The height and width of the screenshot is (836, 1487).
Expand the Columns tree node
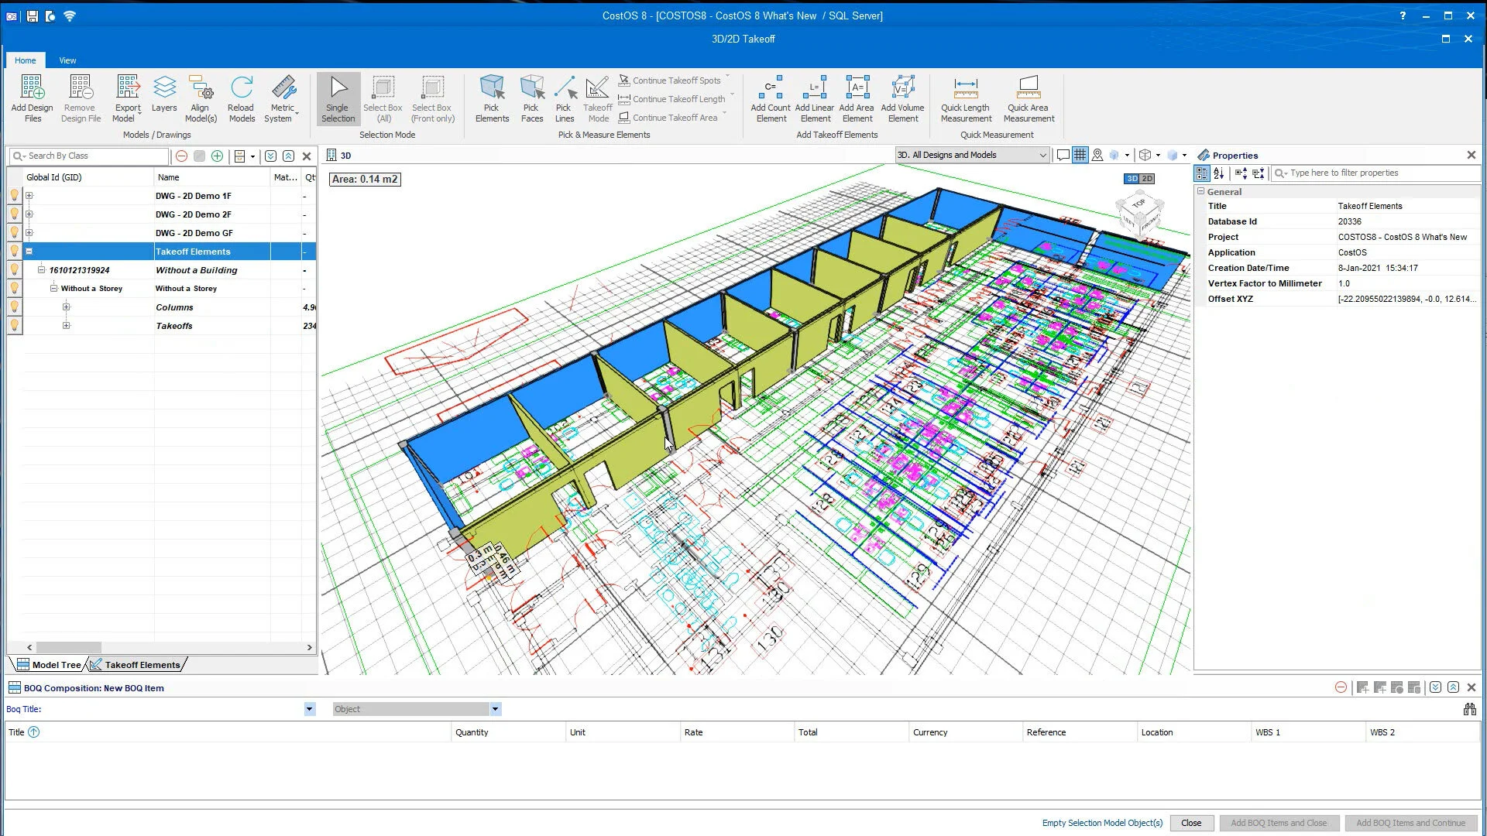click(67, 307)
